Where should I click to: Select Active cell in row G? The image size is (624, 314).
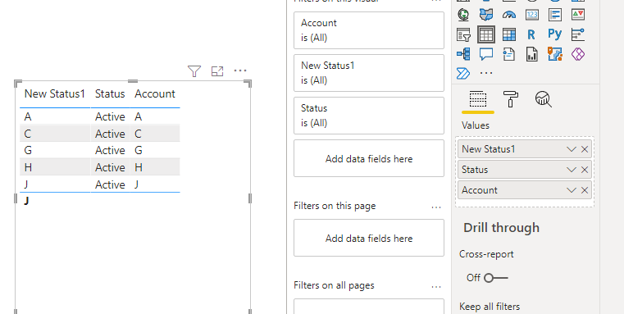[x=110, y=150]
